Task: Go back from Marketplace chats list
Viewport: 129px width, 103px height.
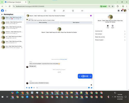Action: 2,14
